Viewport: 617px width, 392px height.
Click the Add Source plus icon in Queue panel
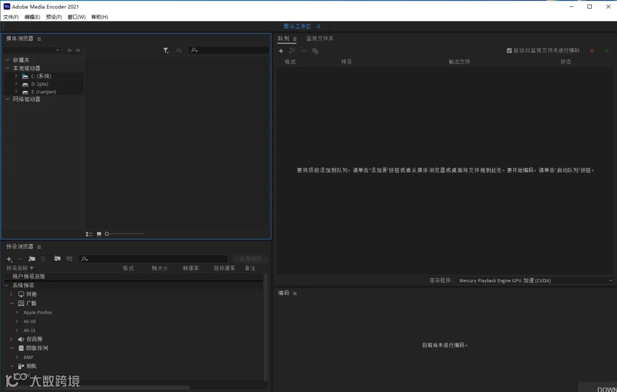coord(281,51)
